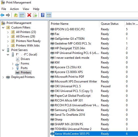Click jobs count 5 for EPSON LQ-680
Viewport: 138px width, 137px height.
[x=127, y=29]
